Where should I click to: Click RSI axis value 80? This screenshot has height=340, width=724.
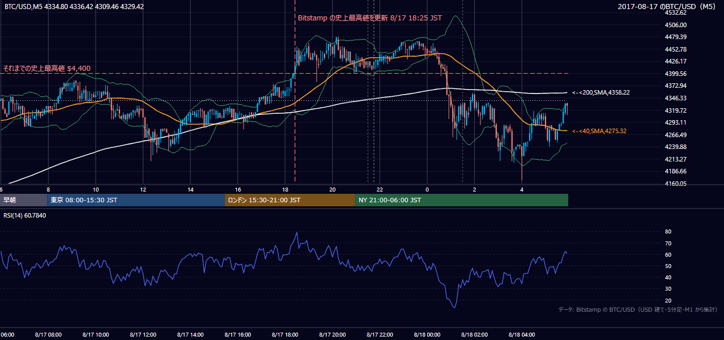tap(668, 232)
